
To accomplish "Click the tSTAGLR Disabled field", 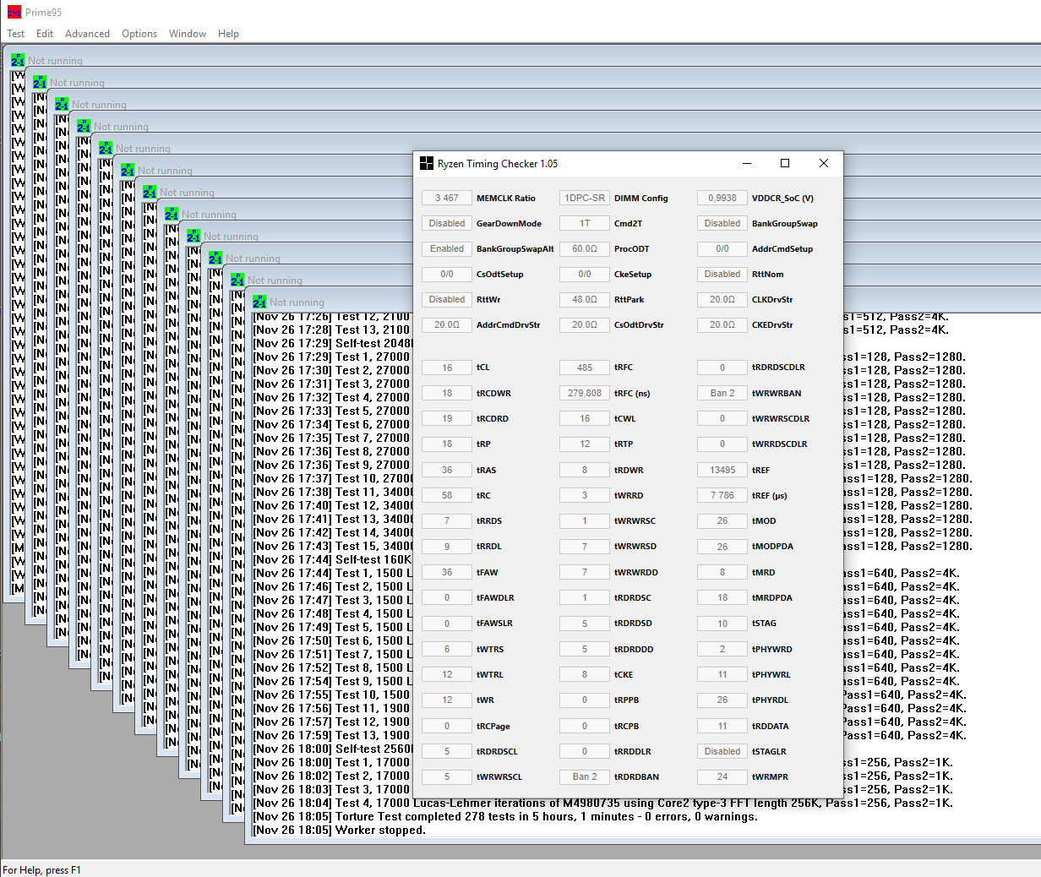I will [x=722, y=751].
